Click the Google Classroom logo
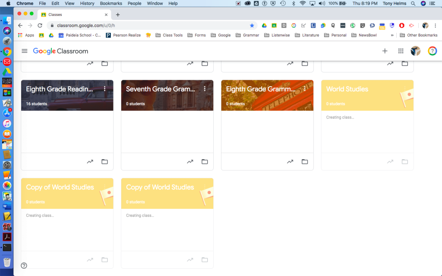Viewport: 442px width, 276px height. click(x=60, y=51)
